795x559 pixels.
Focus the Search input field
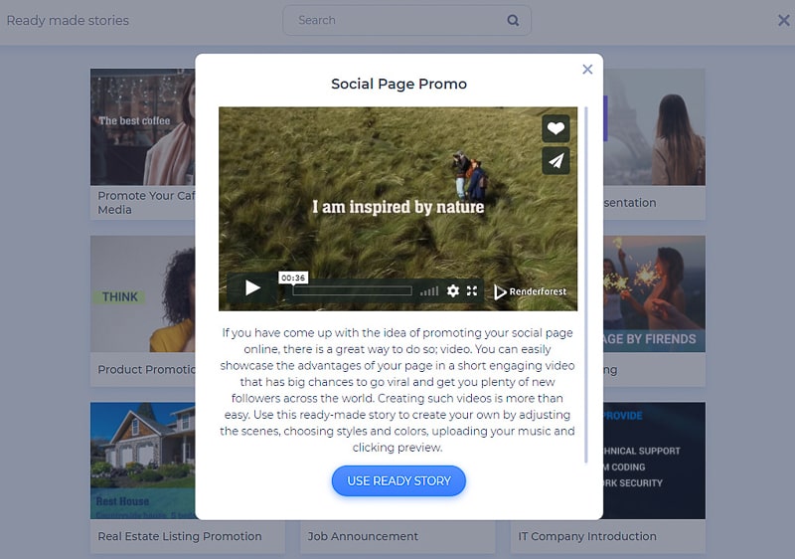[x=406, y=20]
